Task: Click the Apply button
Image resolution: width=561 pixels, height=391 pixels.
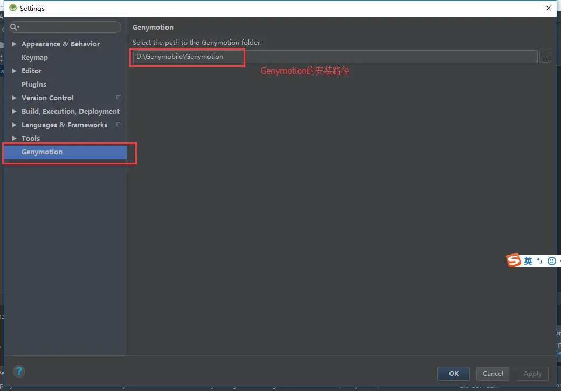Action: coord(532,373)
